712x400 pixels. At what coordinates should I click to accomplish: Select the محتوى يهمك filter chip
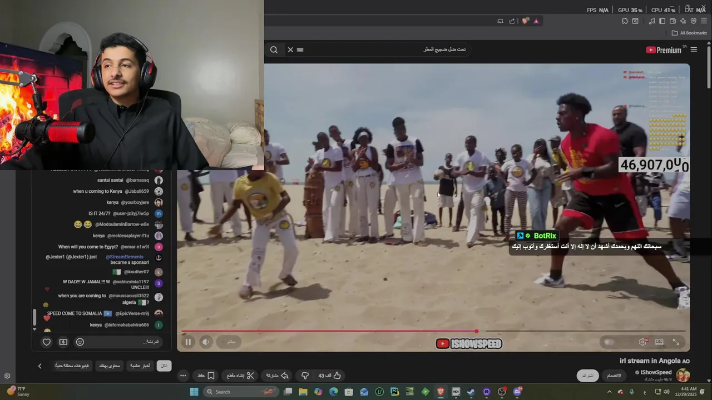[x=108, y=366]
